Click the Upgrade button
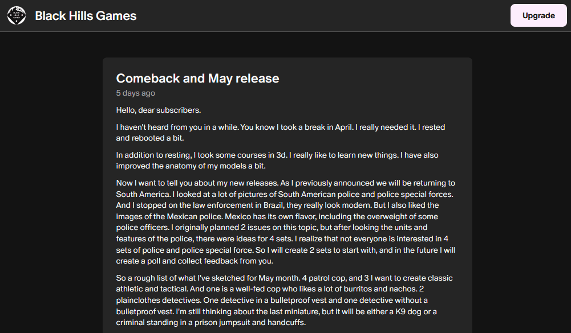 coord(538,15)
